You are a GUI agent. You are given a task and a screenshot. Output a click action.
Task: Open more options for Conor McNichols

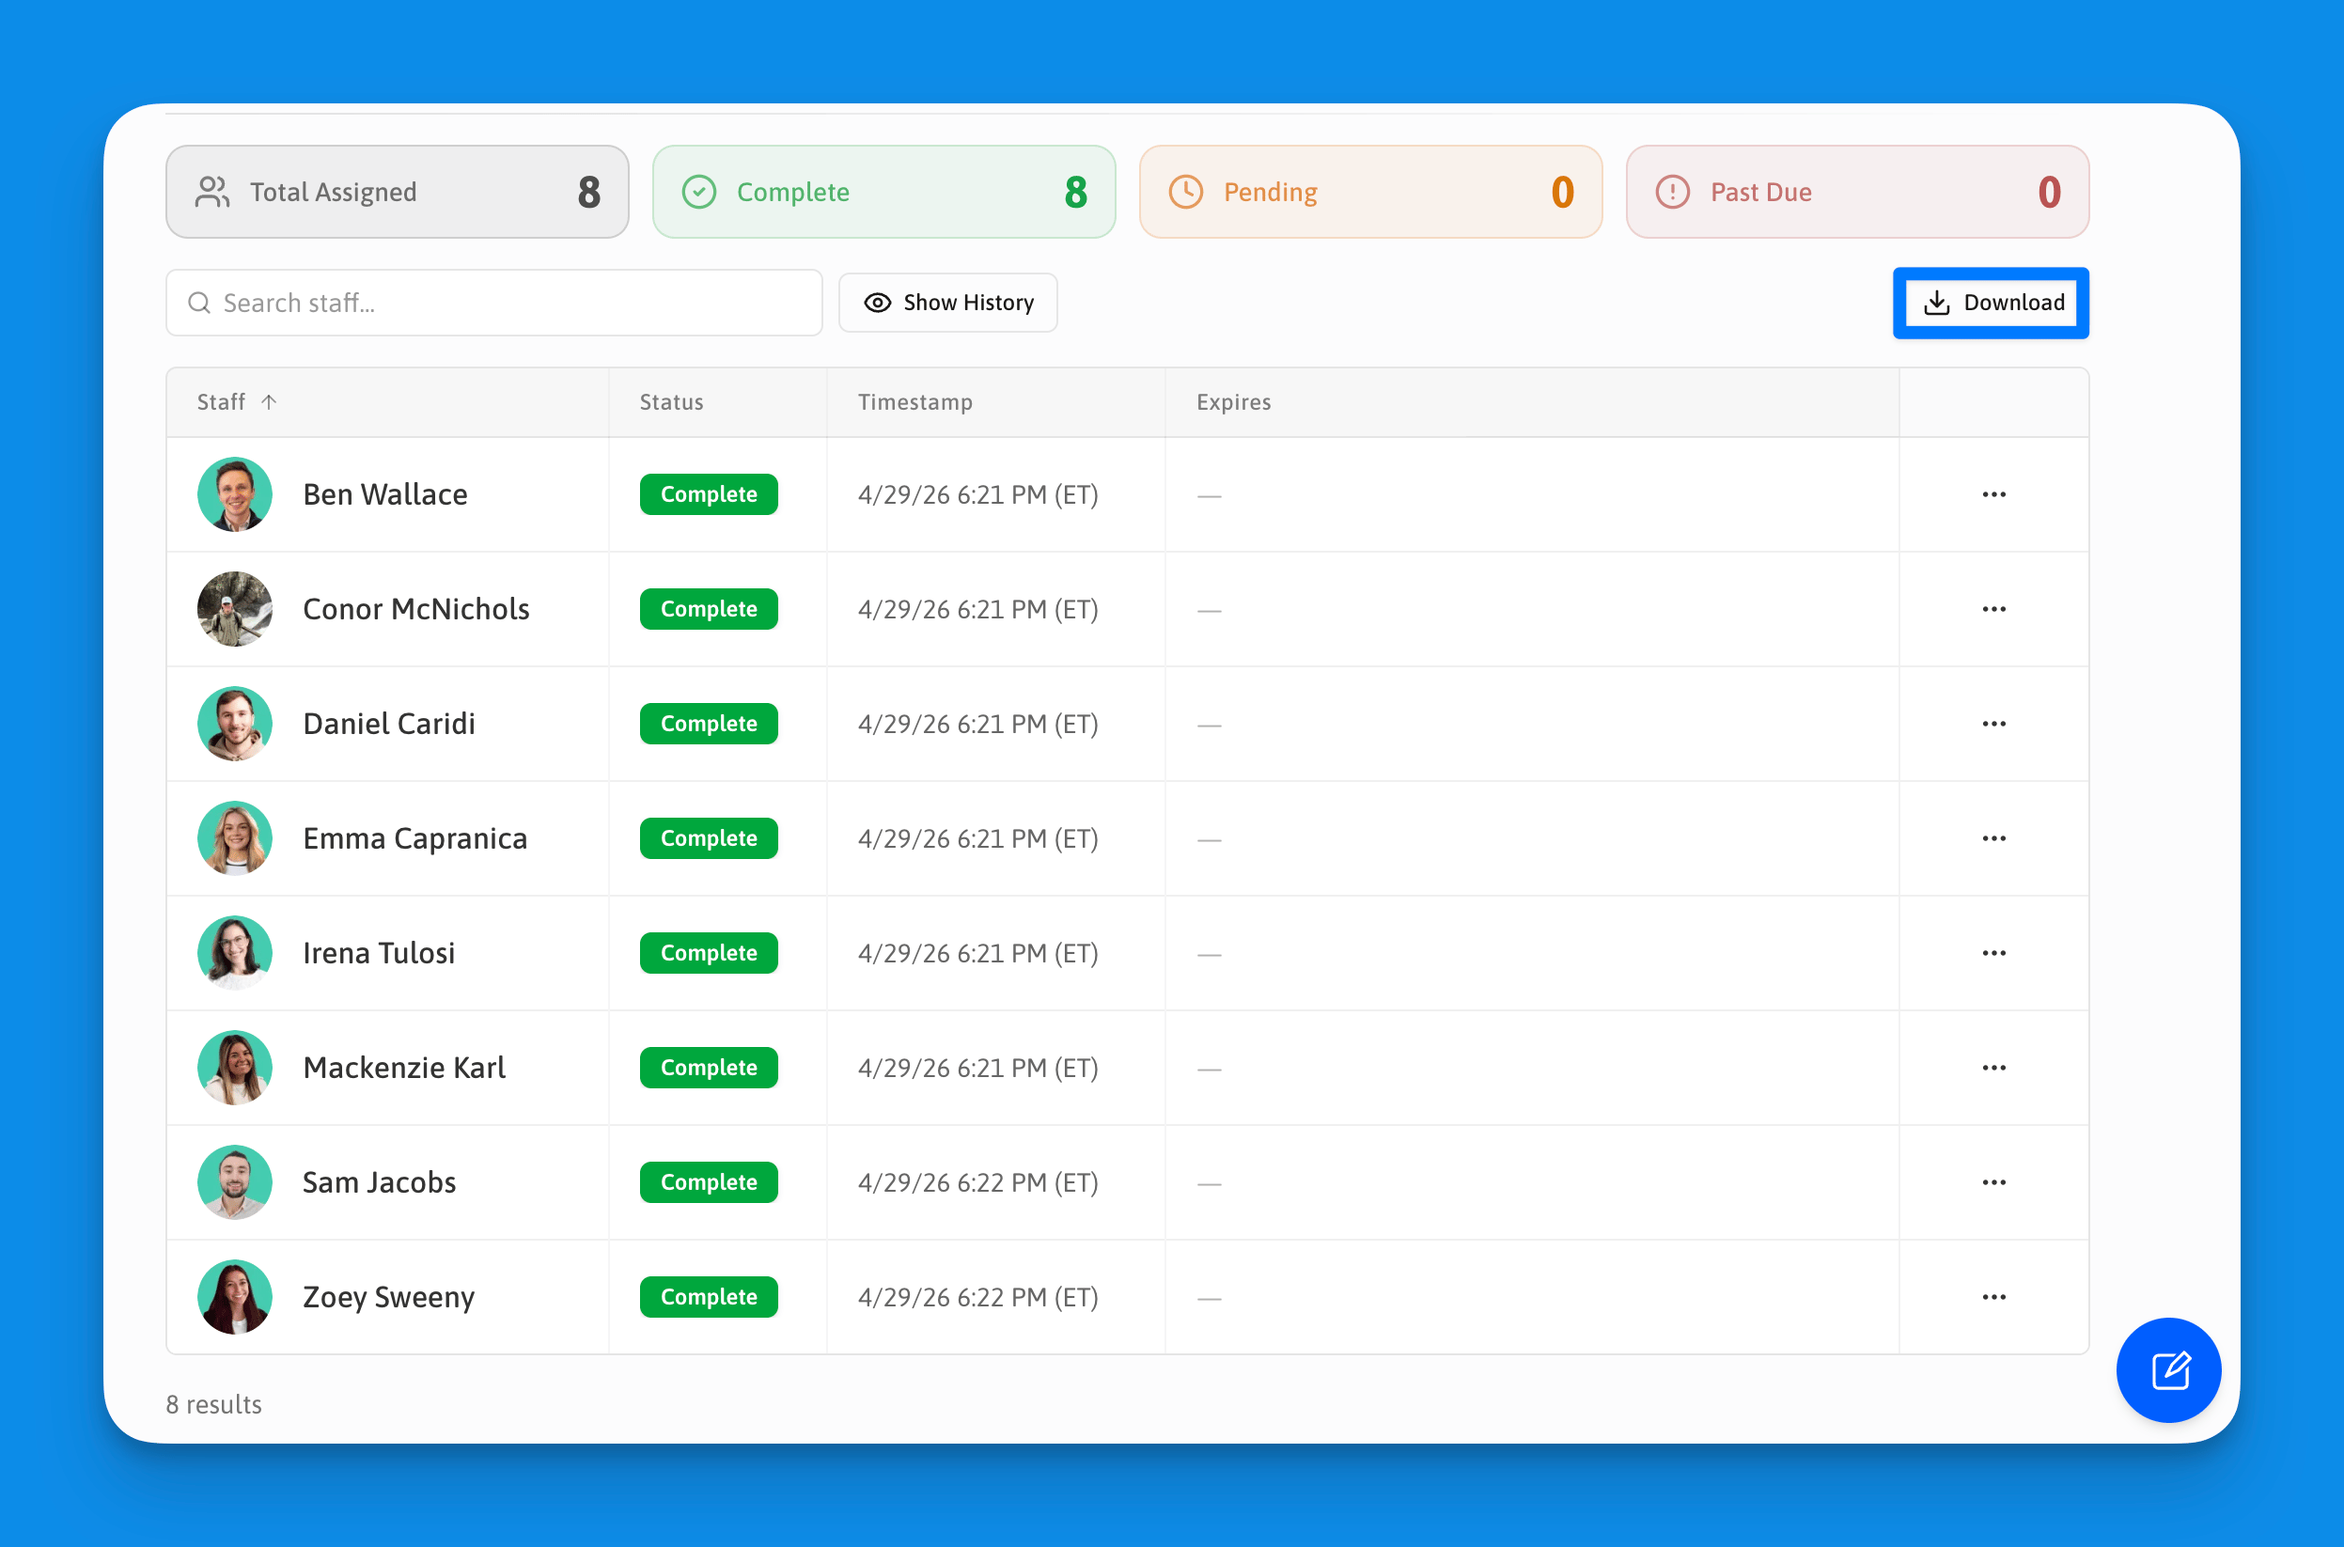pos(1992,609)
